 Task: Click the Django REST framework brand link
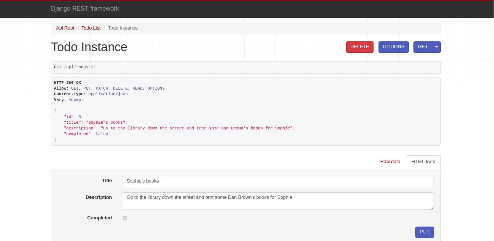[x=85, y=8]
